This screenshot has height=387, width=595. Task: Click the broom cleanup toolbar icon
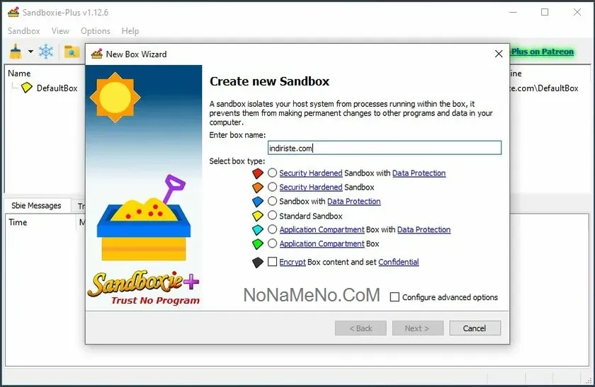click(16, 52)
